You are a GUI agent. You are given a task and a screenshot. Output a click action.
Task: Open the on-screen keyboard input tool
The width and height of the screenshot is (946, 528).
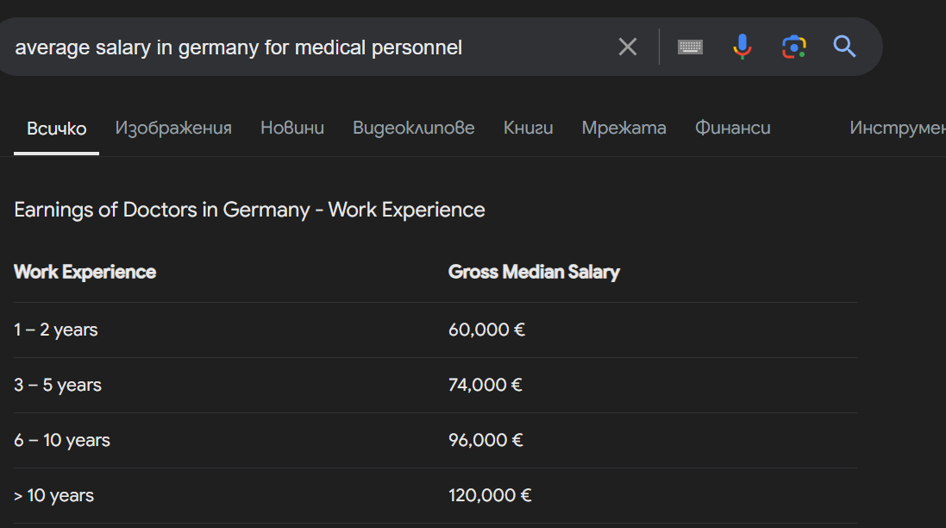(x=690, y=47)
